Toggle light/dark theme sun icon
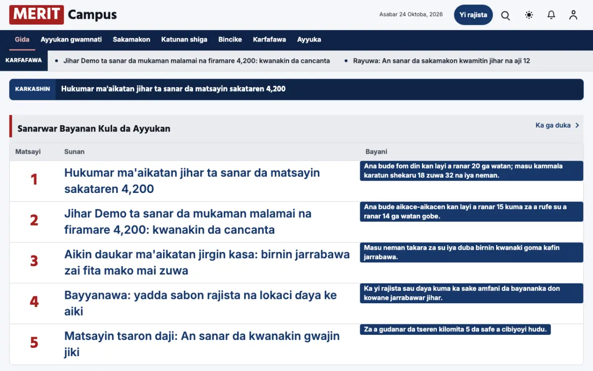593x371 pixels. click(x=529, y=15)
